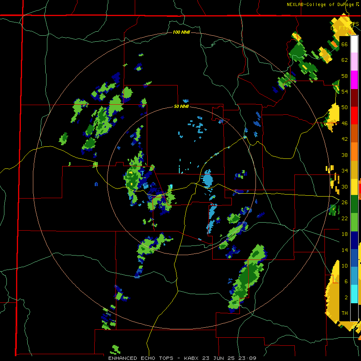Select the yellow legend color swatch

point(354,187)
